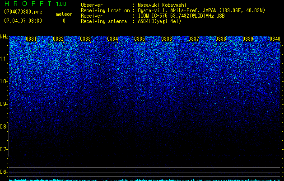Click the 0339 time marker
This screenshot has width=284, height=181.
coord(248,39)
